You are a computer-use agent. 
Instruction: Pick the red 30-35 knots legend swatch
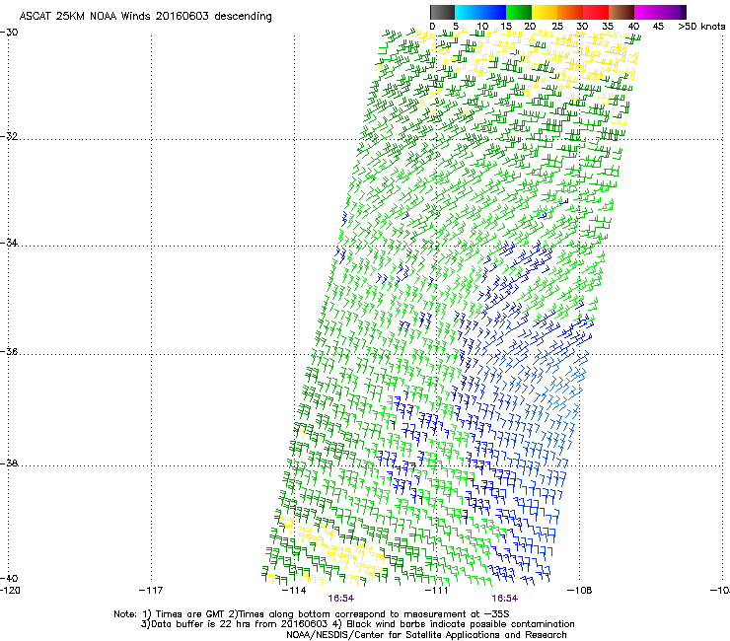pyautogui.click(x=596, y=12)
